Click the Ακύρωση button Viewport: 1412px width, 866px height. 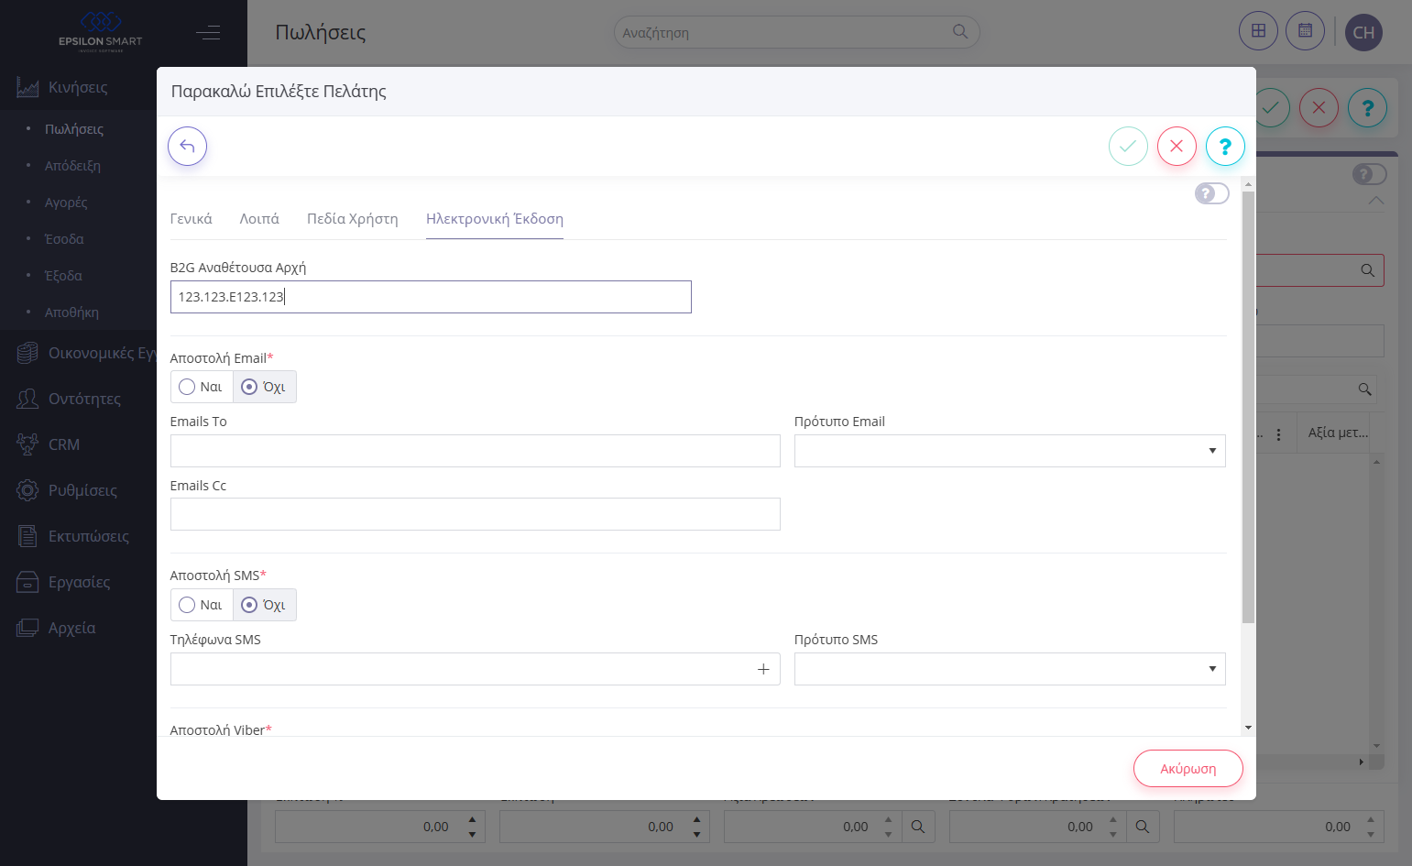(1188, 769)
